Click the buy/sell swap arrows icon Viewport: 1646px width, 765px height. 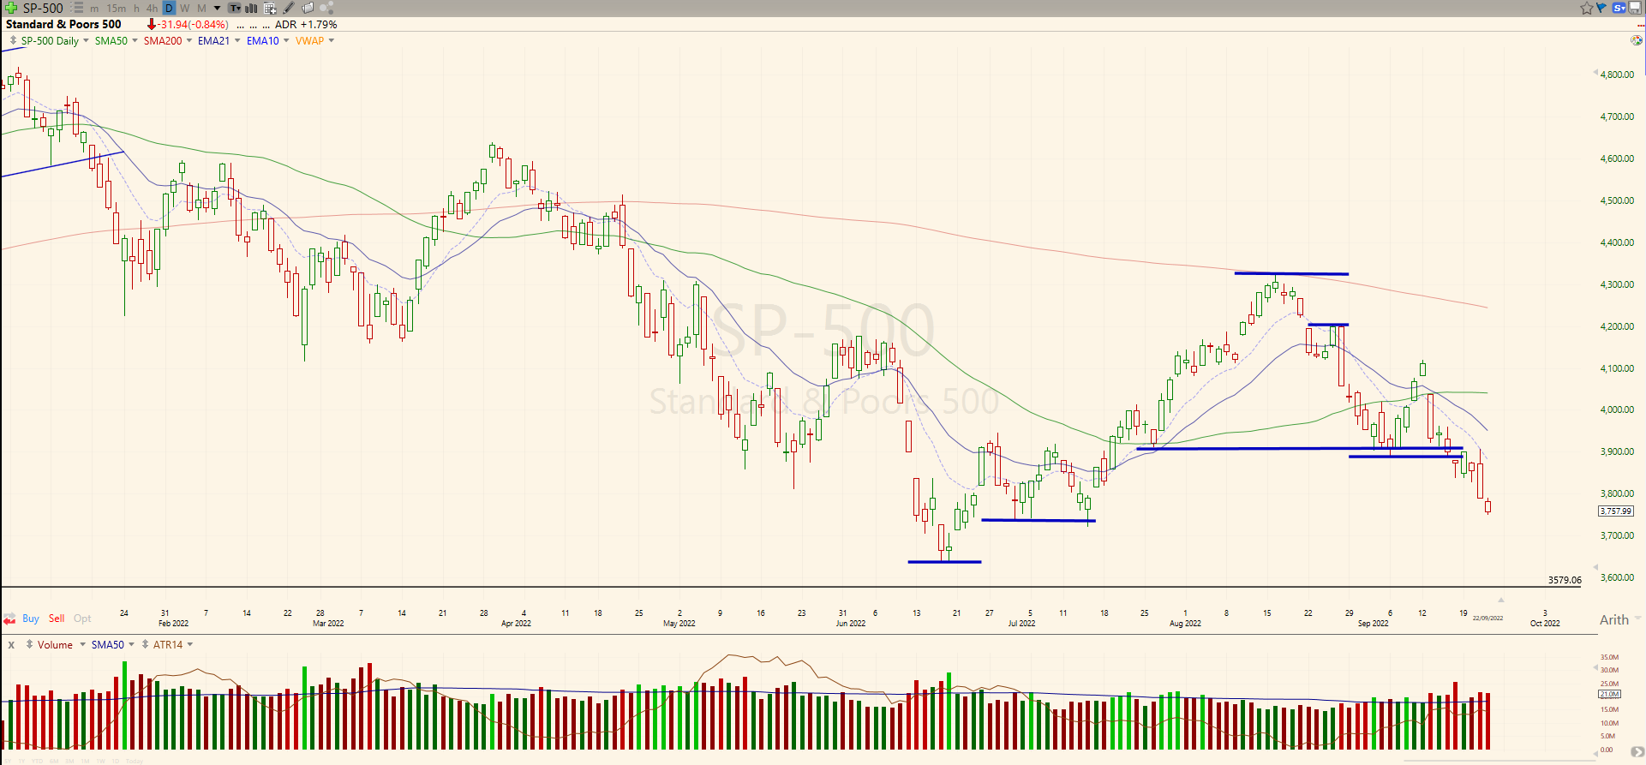point(9,619)
